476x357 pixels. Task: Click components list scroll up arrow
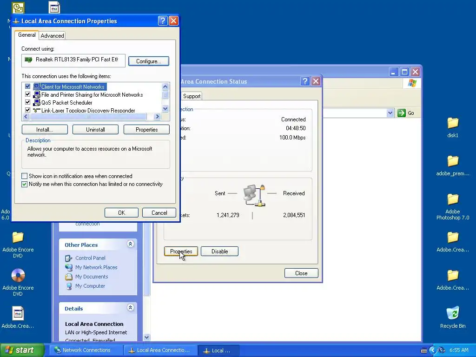165,86
